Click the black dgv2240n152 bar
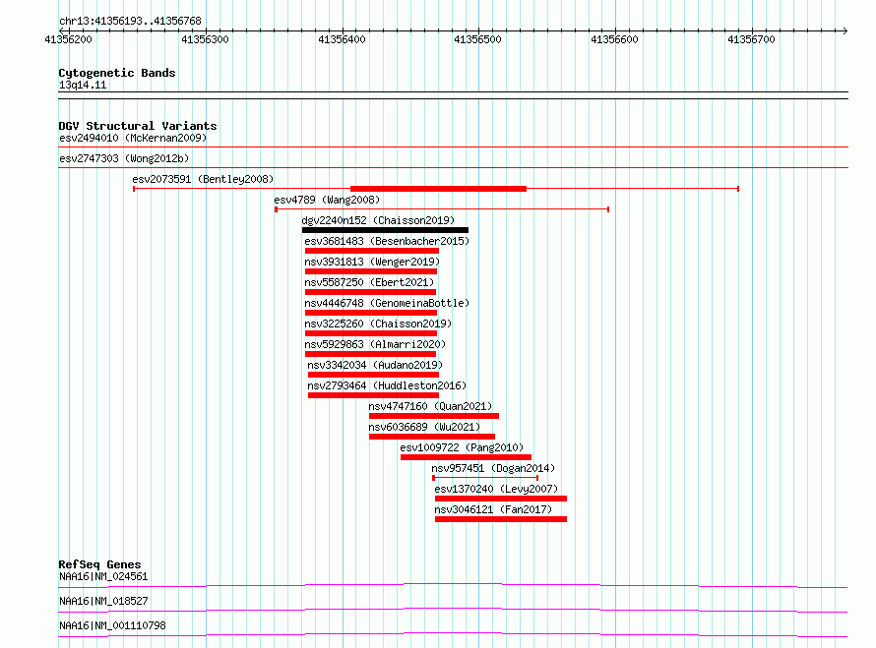 [386, 230]
